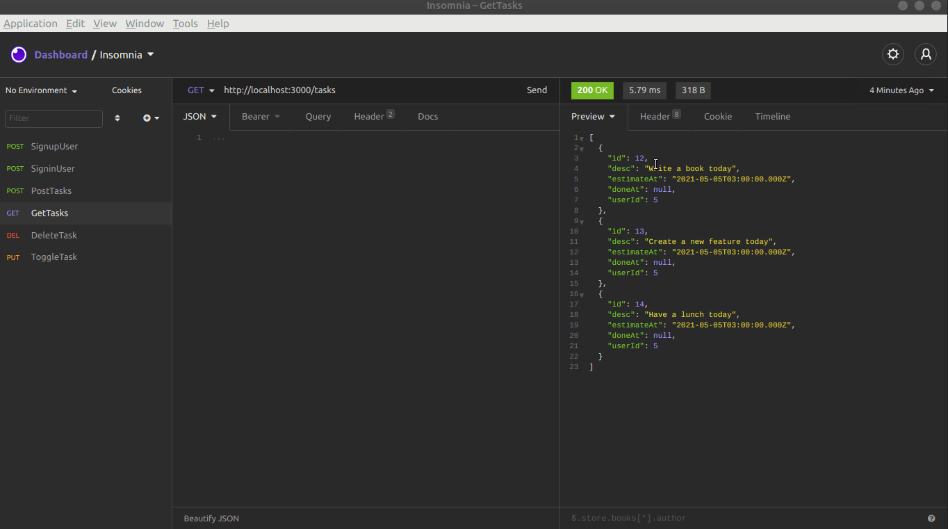Screen dimensions: 948x529
Task: Click the 318 B response size indicator
Action: 692,90
